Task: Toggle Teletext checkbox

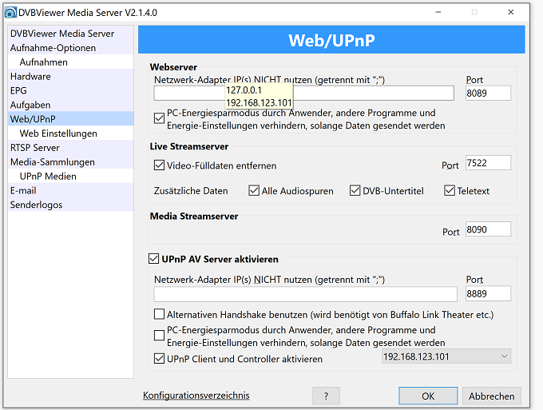Action: tap(450, 191)
